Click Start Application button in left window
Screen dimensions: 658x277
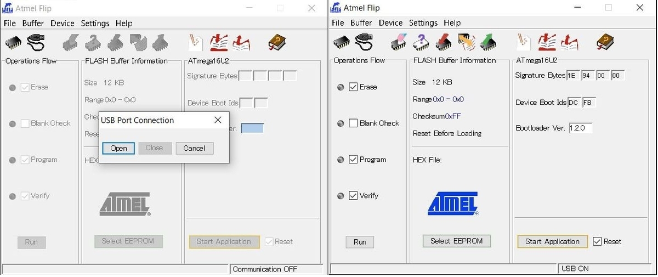[x=224, y=241]
